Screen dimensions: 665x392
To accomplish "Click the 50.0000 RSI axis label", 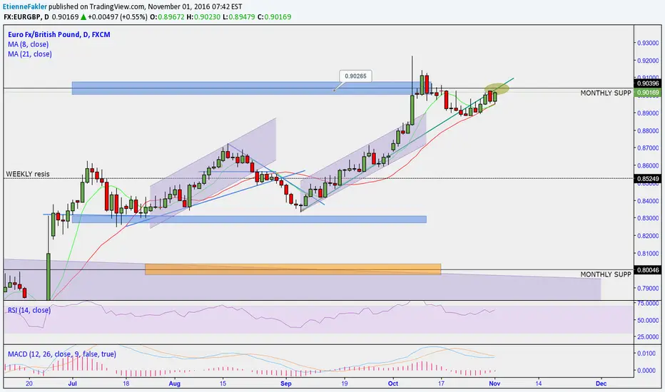I will (648, 320).
